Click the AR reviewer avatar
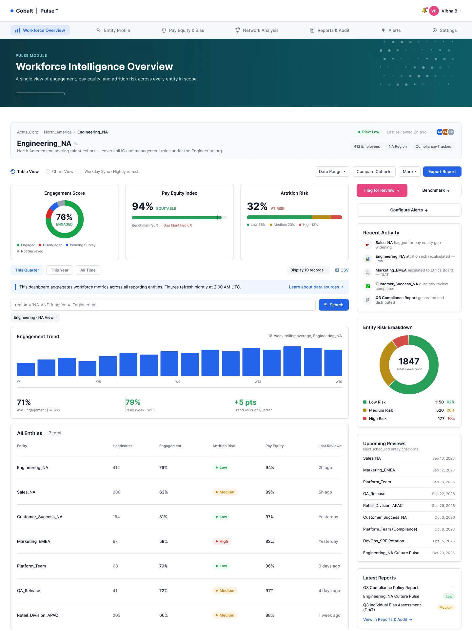The height and width of the screenshot is (631, 472). 440,132
